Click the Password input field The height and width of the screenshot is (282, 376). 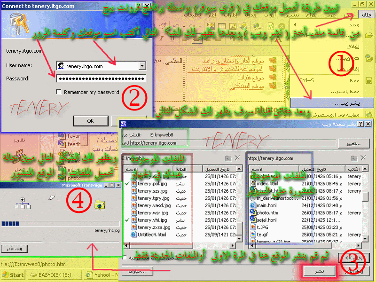(101, 78)
